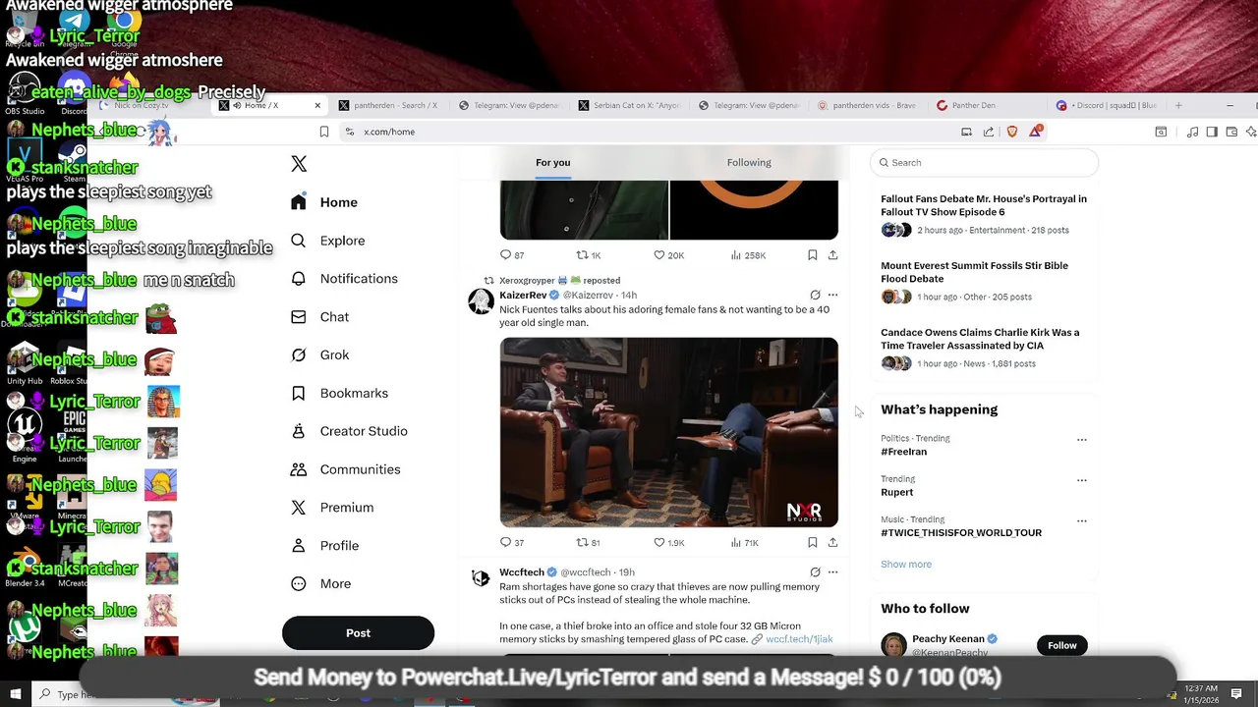Open 'pantherden vids - Brave' browser tab
The height and width of the screenshot is (707, 1258).
pos(868,105)
